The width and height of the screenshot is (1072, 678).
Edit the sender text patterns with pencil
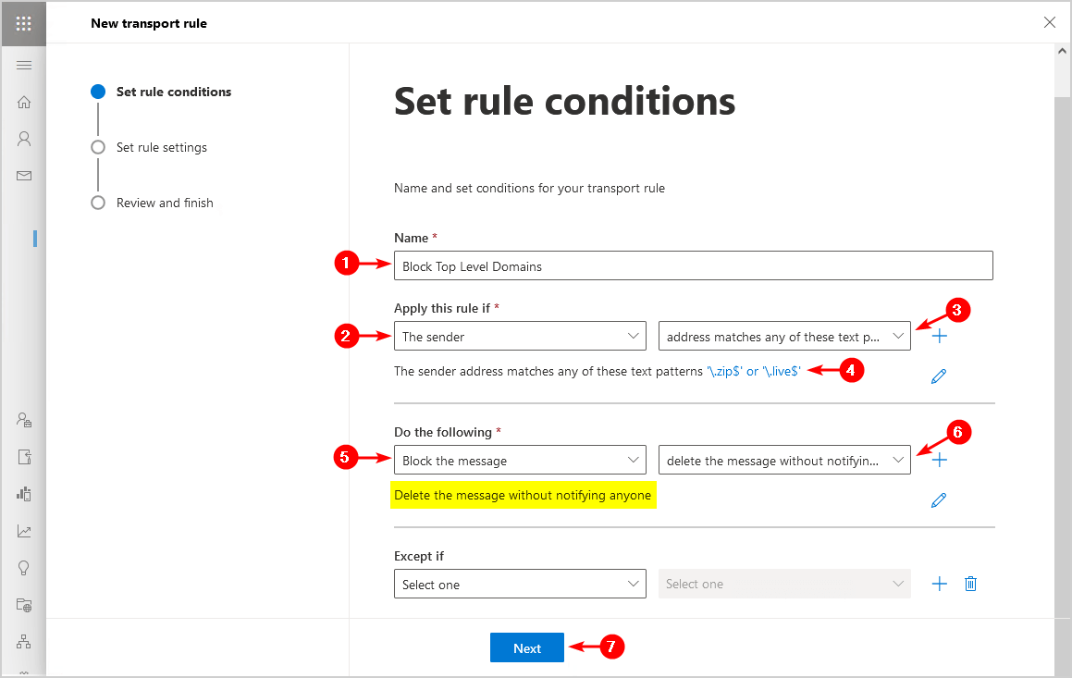coord(939,376)
